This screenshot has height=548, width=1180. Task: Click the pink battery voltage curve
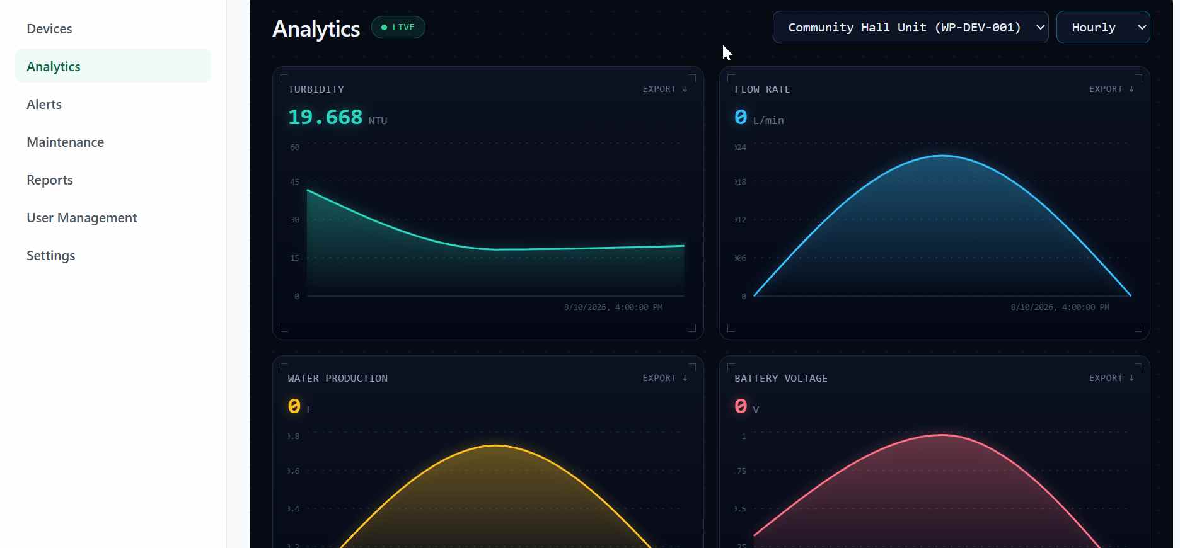pos(928,491)
